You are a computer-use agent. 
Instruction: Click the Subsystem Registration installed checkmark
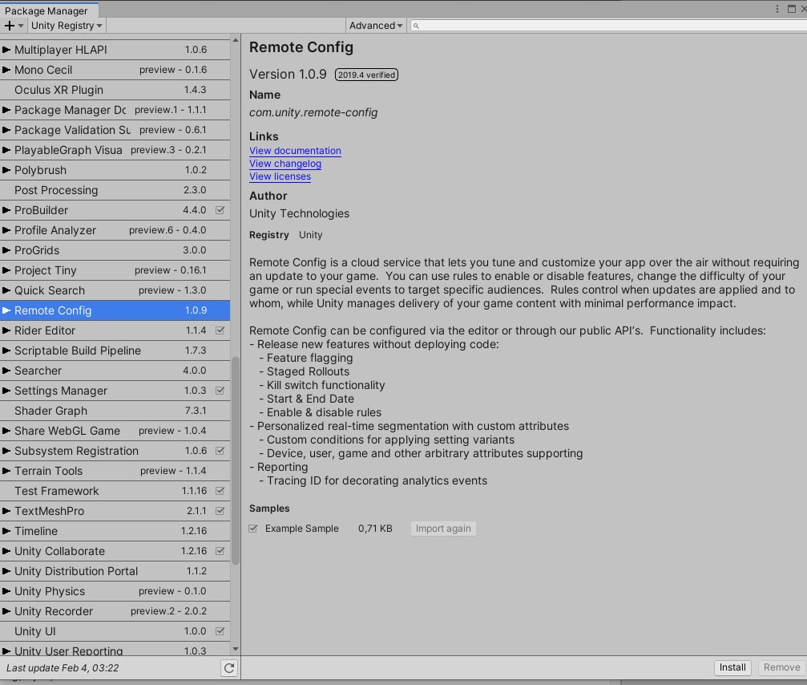[x=220, y=451]
